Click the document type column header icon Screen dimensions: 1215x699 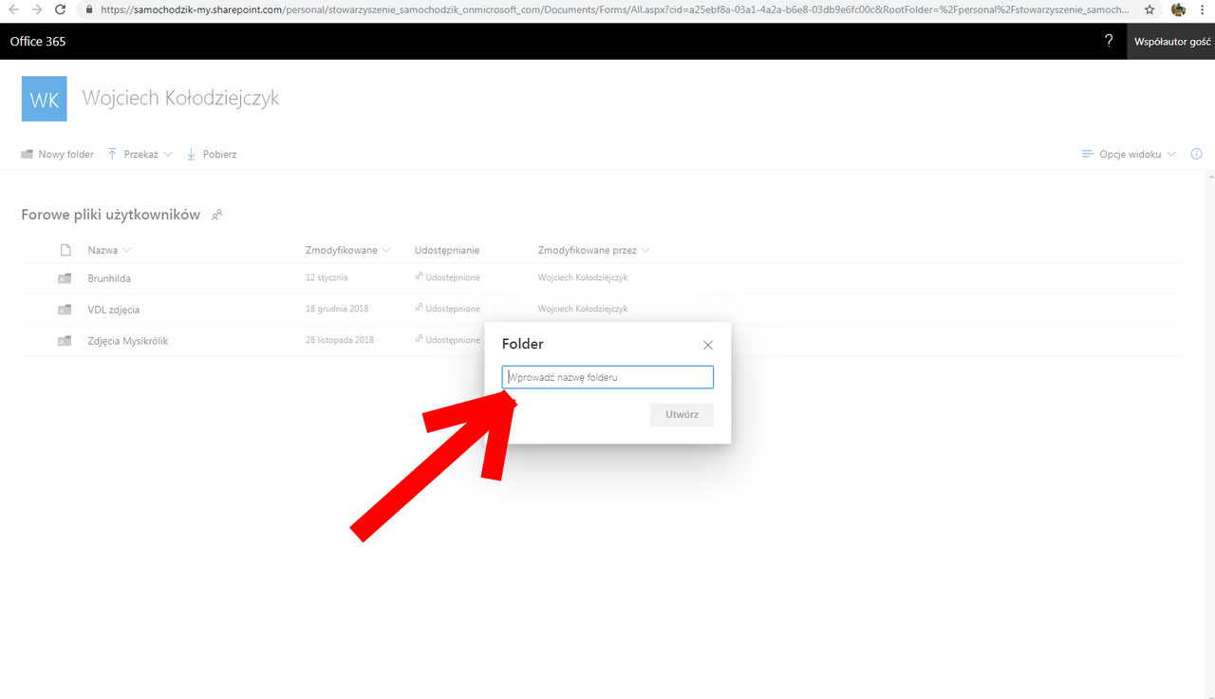65,249
